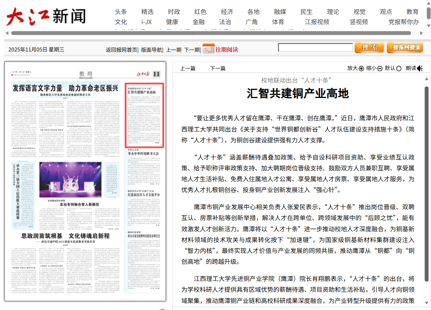Click the highlighted article on newspaper page thumbnail
431x310 pixels.
pyautogui.click(x=145, y=115)
